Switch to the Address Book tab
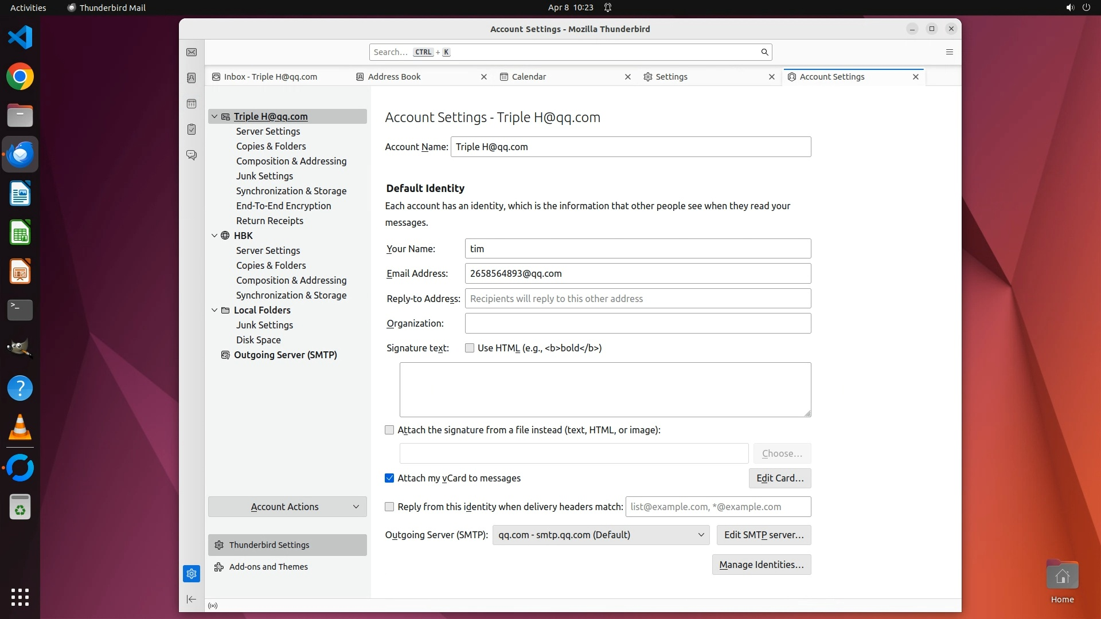Viewport: 1101px width, 619px height. click(394, 77)
